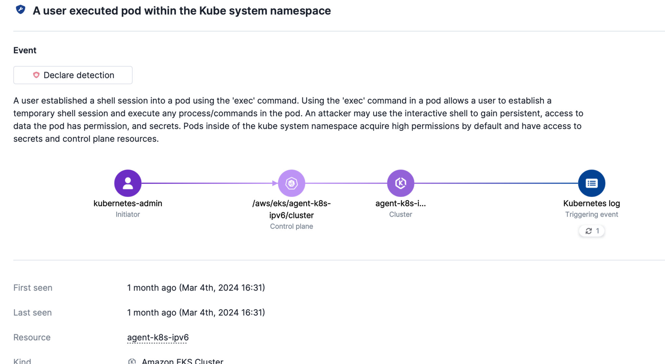Click the control plane octagon node icon

291,183
